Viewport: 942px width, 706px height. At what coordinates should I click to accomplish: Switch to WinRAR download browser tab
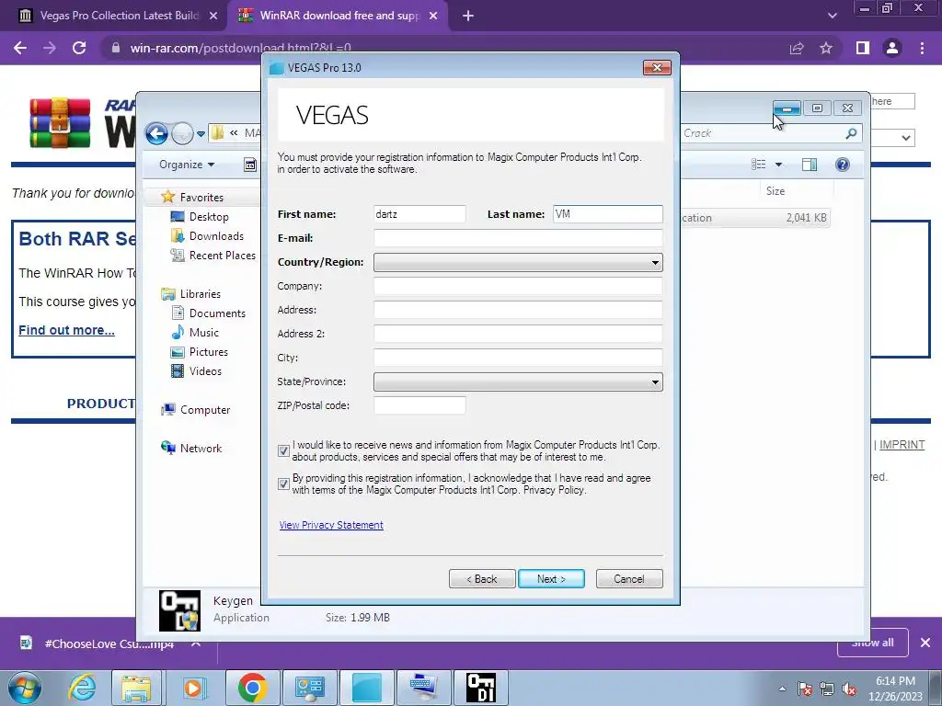tap(339, 16)
